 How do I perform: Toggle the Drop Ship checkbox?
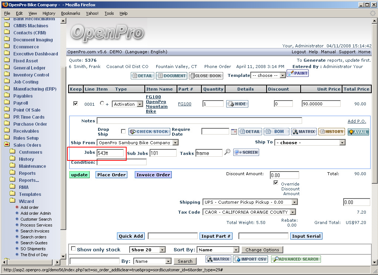[123, 131]
